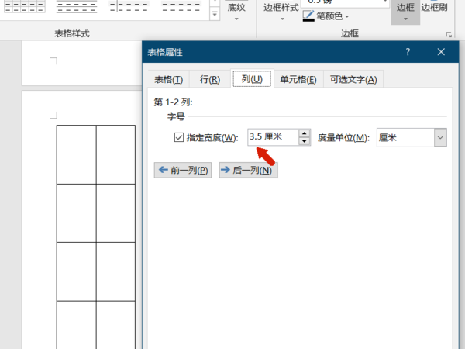Choose the second table style thumbnail
465x349 pixels.
click(77, 6)
